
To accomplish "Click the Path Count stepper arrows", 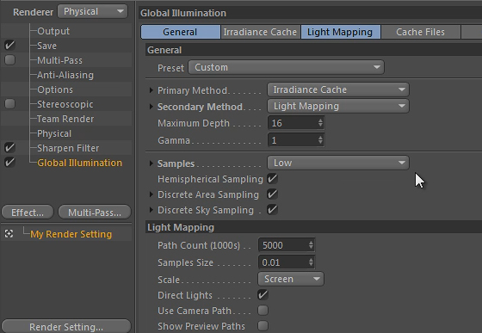I will [x=311, y=245].
